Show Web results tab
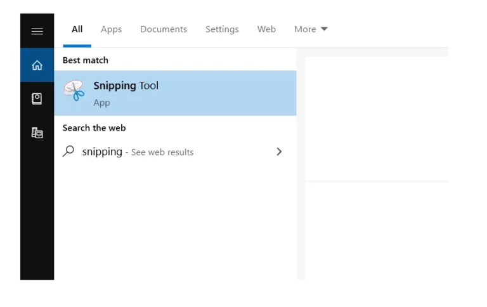Image resolution: width=487 pixels, height=307 pixels. pyautogui.click(x=266, y=29)
